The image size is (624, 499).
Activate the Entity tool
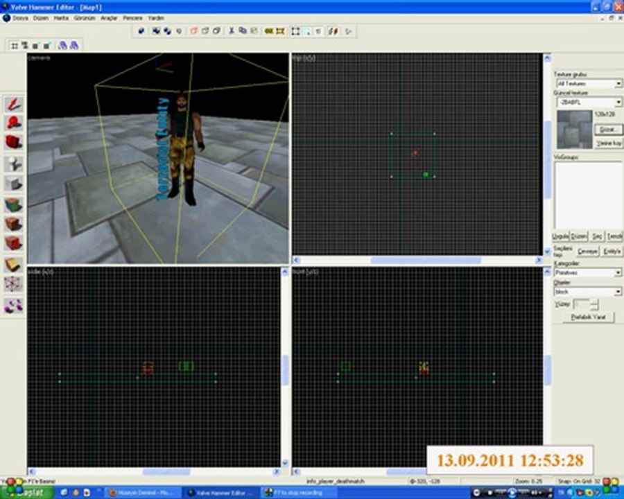[14, 164]
